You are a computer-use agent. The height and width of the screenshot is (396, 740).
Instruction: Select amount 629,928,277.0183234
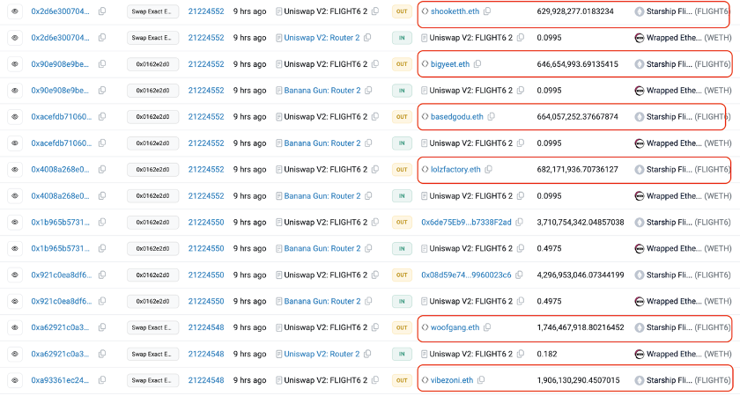pyautogui.click(x=575, y=11)
